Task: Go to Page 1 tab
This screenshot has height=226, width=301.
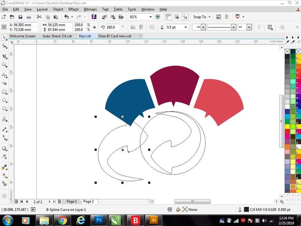Action: pos(72,201)
